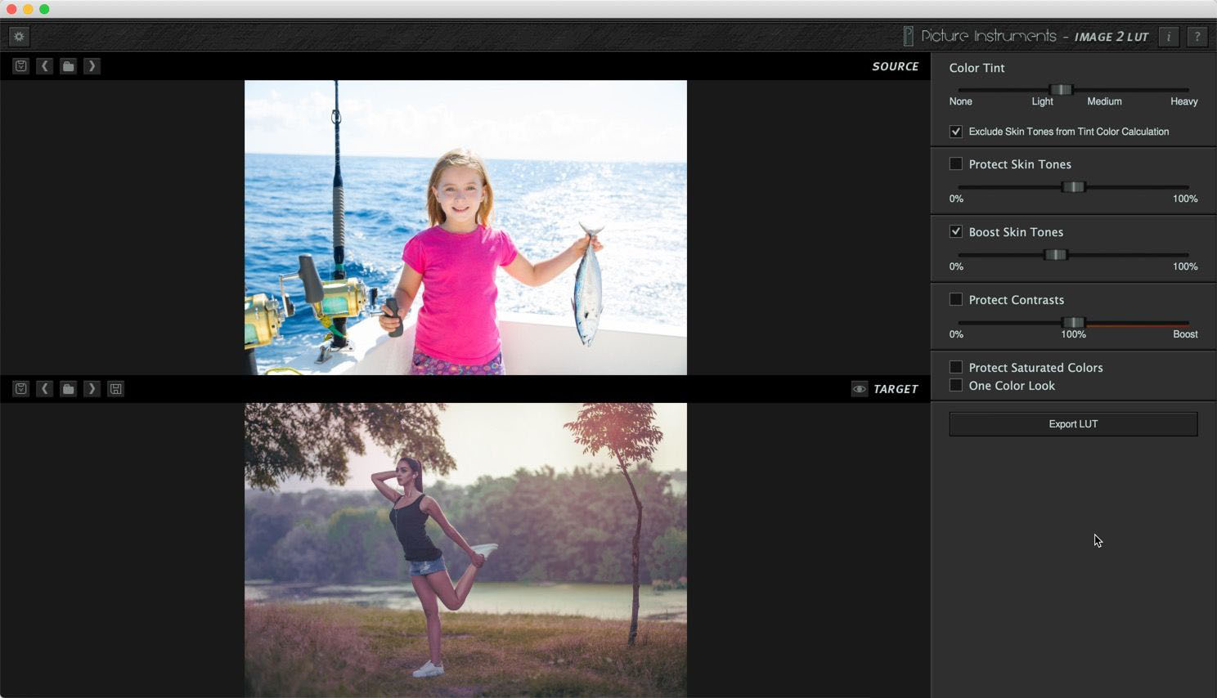Viewport: 1217px width, 698px height.
Task: Click the Color Tint slider handle
Action: pos(1061,90)
